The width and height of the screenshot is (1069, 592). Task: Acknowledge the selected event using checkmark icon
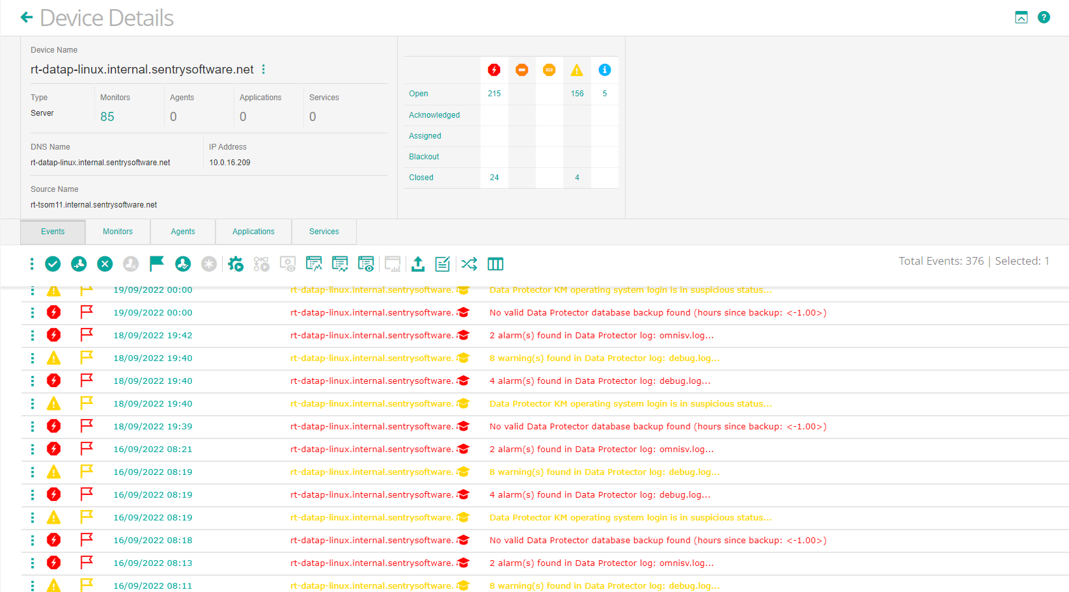click(53, 264)
